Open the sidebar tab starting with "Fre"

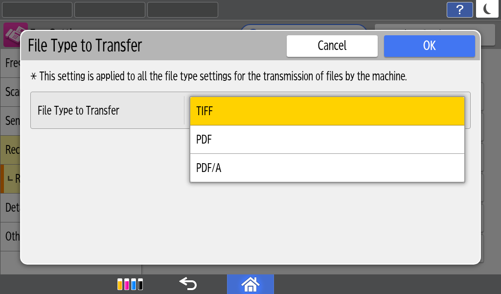(x=10, y=63)
